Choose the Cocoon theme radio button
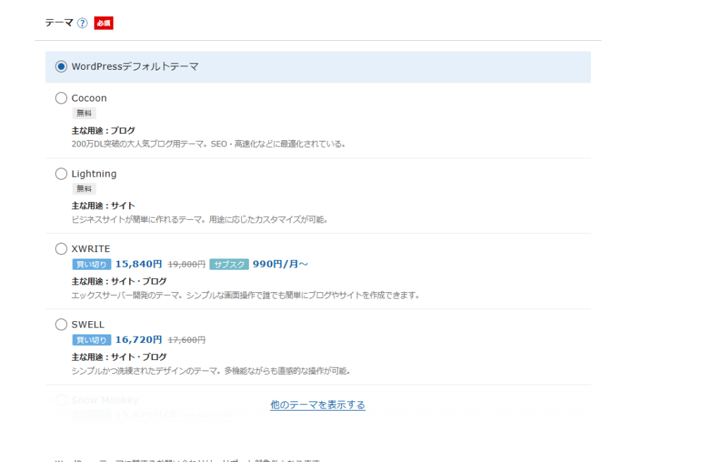 61,98
